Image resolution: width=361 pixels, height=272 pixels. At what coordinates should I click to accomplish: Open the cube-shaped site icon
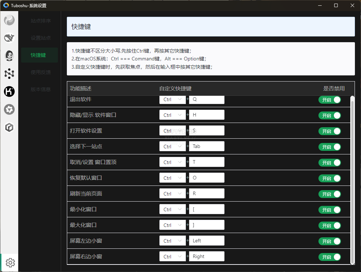point(9,127)
